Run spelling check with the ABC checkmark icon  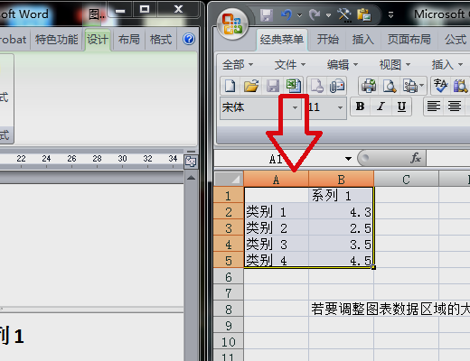[440, 86]
